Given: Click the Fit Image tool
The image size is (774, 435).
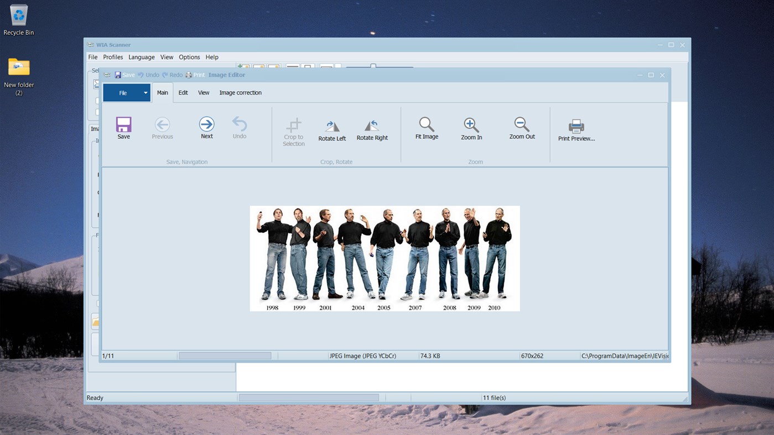Looking at the screenshot, I should [x=426, y=128].
